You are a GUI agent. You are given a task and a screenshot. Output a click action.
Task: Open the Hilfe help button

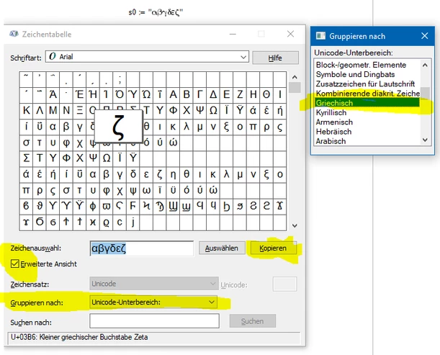[275, 58]
